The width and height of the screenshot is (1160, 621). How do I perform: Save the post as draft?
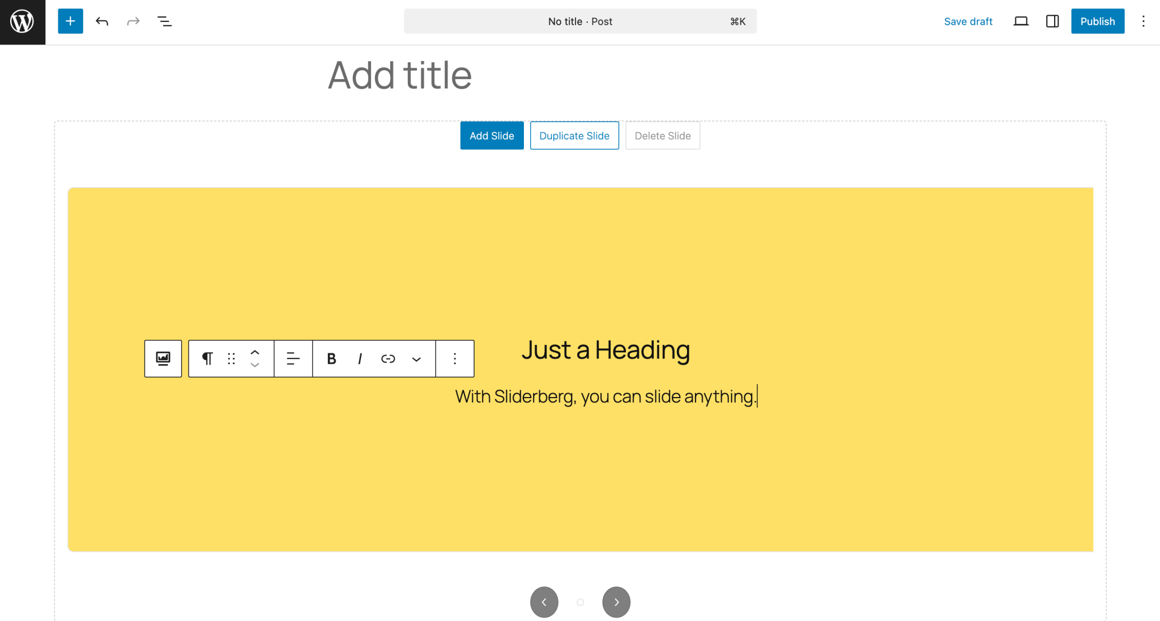pyautogui.click(x=968, y=21)
